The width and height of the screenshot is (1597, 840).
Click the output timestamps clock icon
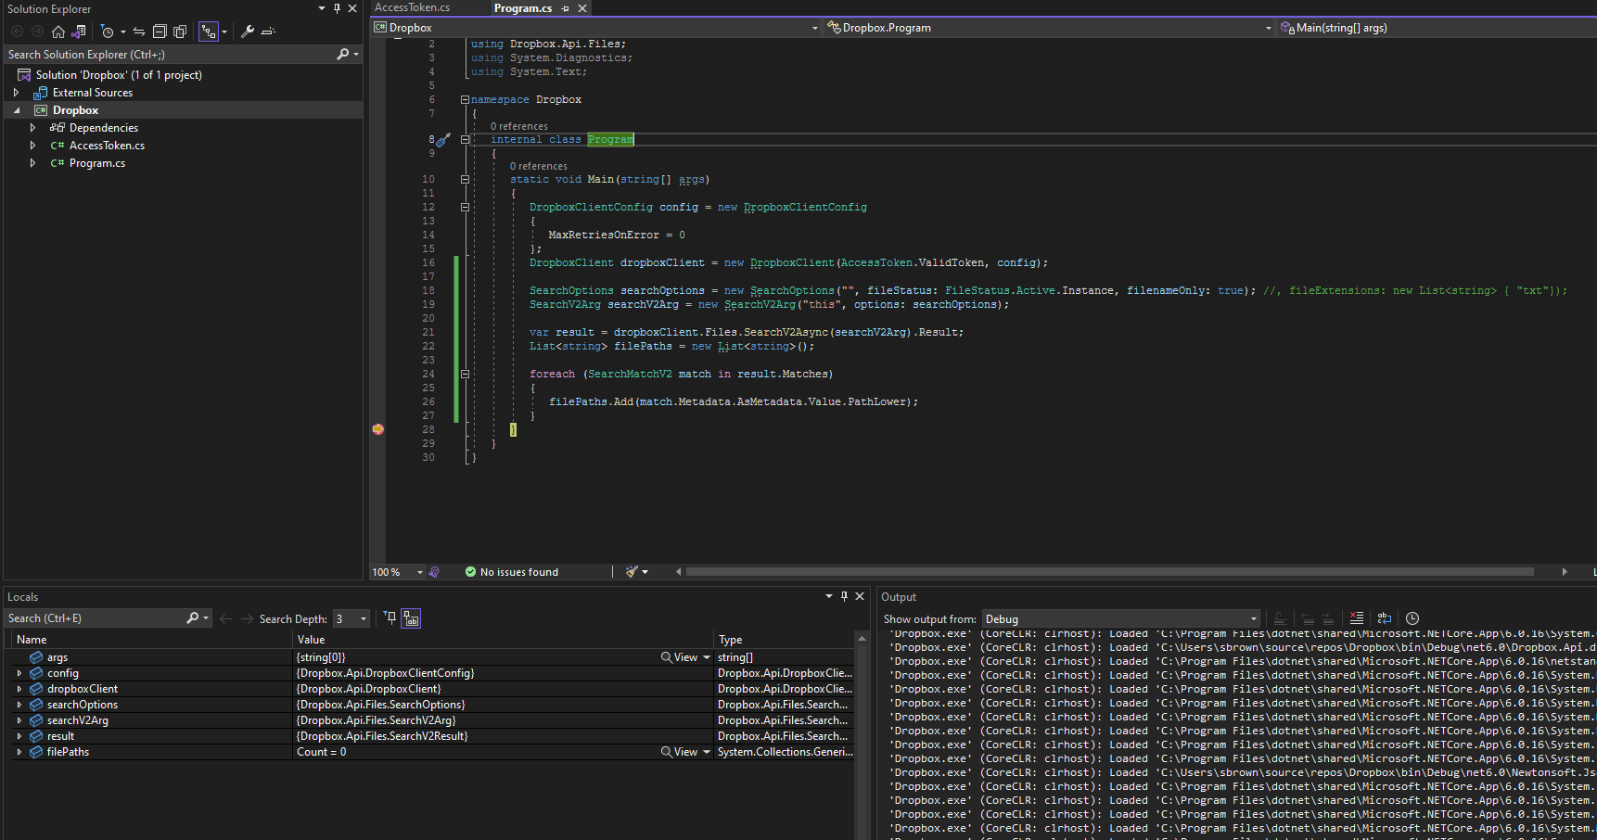(1412, 618)
